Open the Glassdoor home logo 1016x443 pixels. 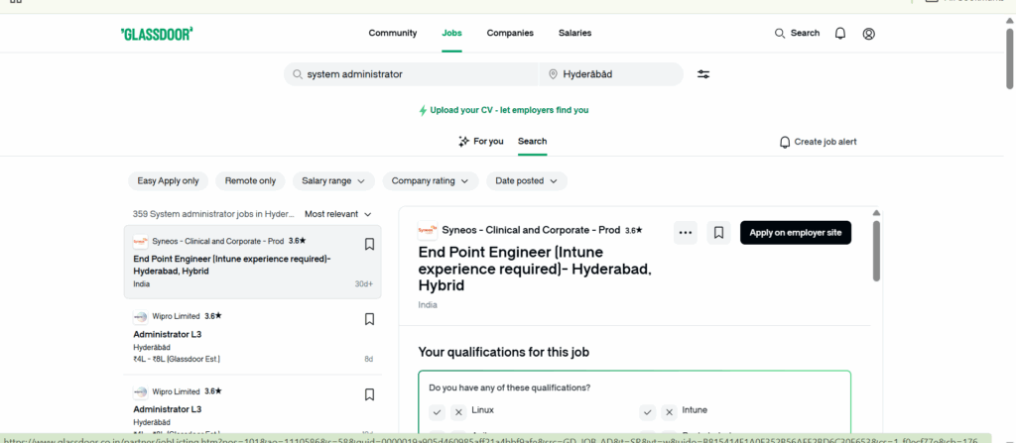(x=157, y=34)
